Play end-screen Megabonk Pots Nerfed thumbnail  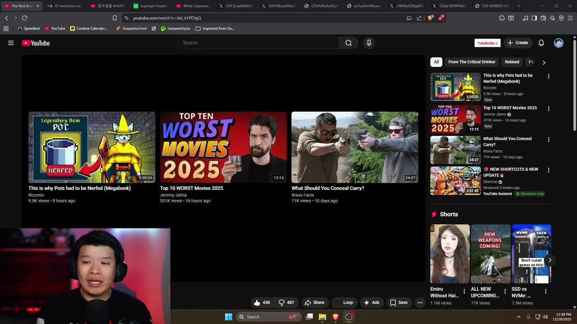coord(92,147)
